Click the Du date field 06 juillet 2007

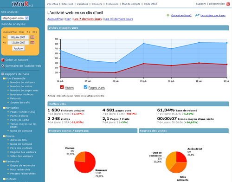pyautogui.click(x=18, y=37)
